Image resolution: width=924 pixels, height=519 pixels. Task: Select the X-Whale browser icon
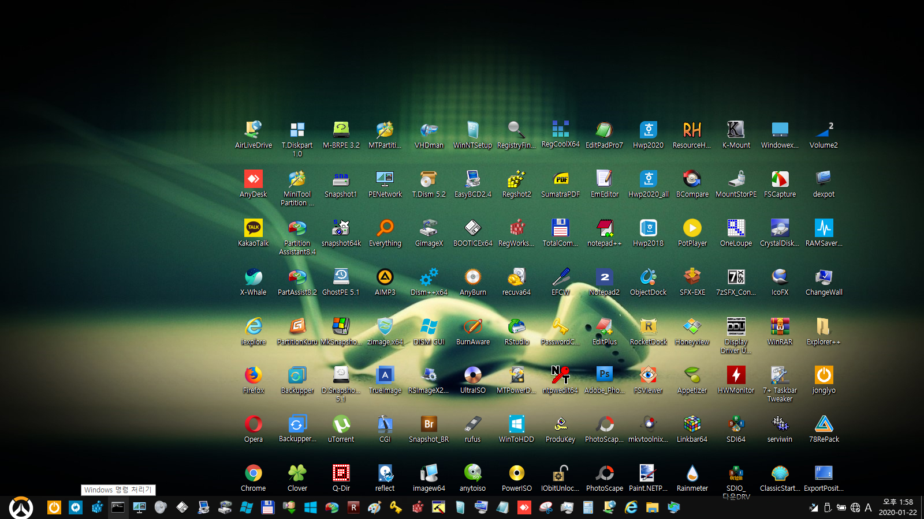pyautogui.click(x=254, y=282)
